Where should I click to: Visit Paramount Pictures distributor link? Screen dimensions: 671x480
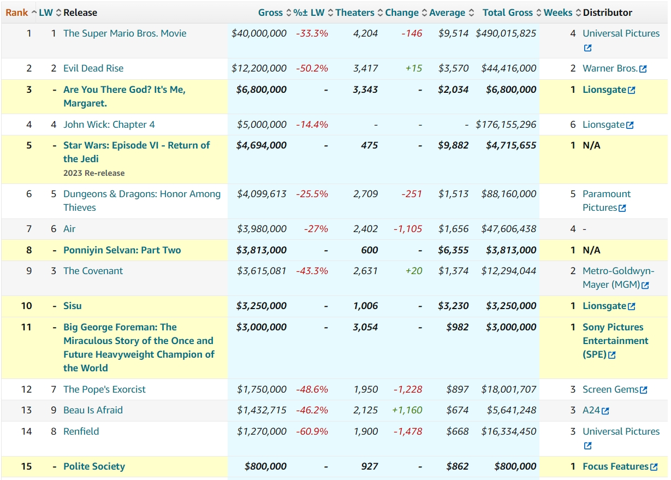click(x=607, y=201)
